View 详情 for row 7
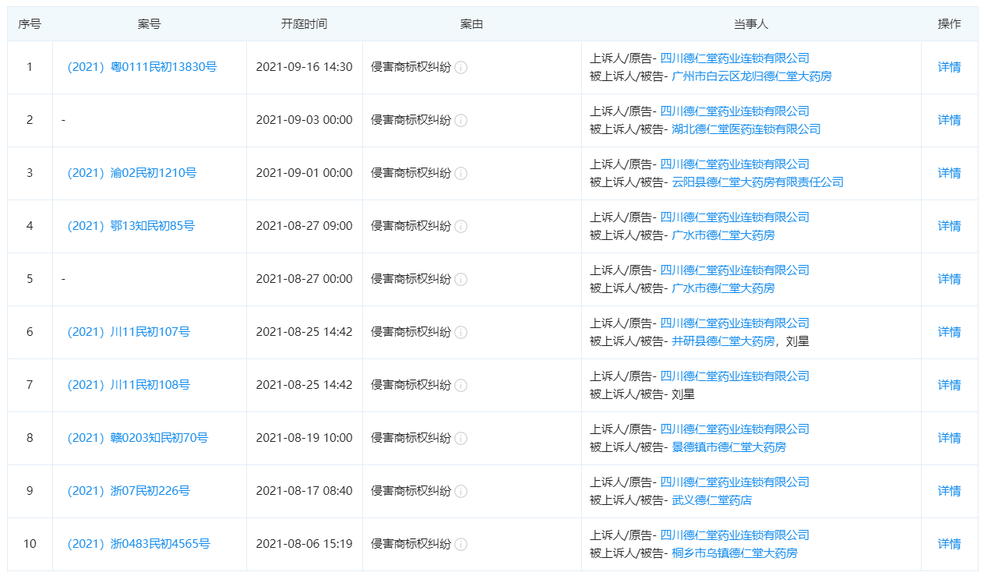The image size is (984, 579). [x=949, y=385]
